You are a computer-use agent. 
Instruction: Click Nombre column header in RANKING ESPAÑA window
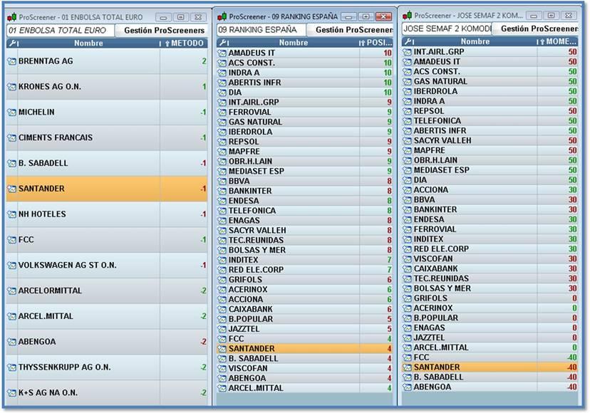(294, 43)
